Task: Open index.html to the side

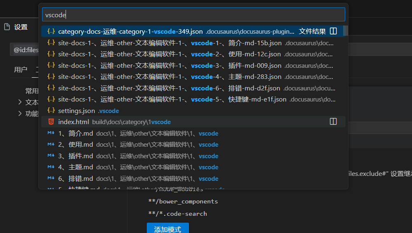Action: coord(333,122)
